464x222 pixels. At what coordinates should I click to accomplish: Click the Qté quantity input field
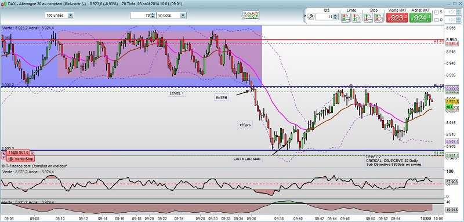pyautogui.click(x=324, y=17)
